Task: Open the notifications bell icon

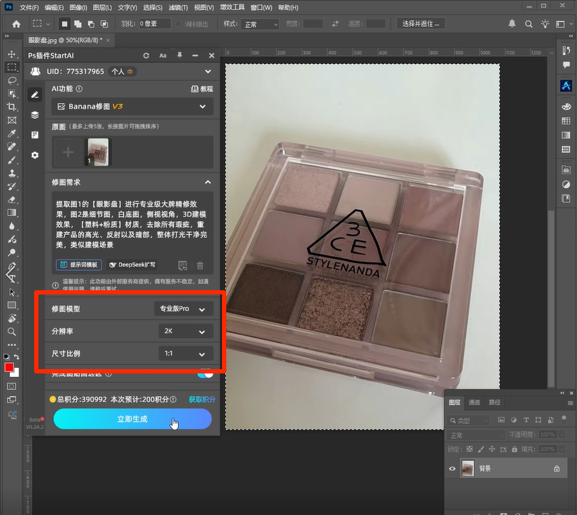Action: point(512,24)
